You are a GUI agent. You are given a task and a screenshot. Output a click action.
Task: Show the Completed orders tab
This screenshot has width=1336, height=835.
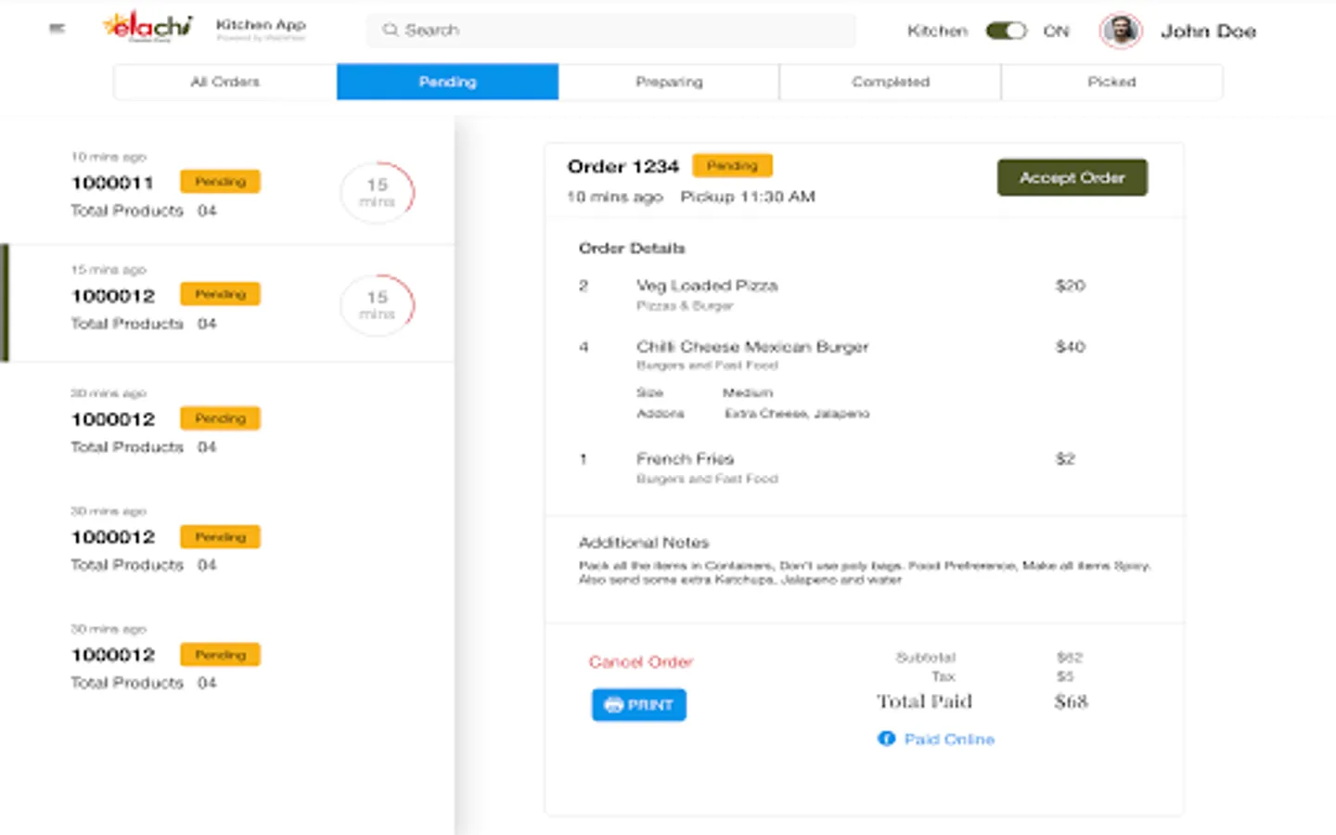[891, 82]
